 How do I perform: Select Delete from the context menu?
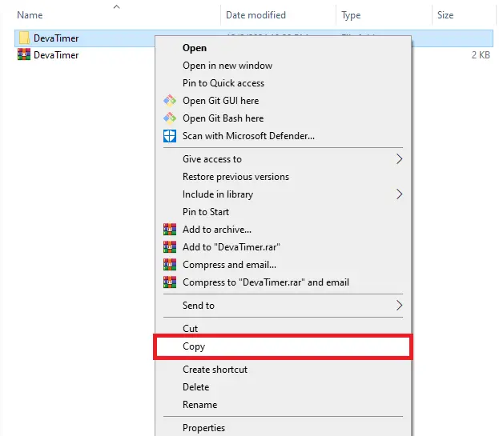[x=195, y=387]
